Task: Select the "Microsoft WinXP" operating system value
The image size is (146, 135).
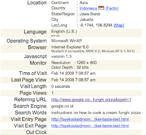Action: point(67,41)
